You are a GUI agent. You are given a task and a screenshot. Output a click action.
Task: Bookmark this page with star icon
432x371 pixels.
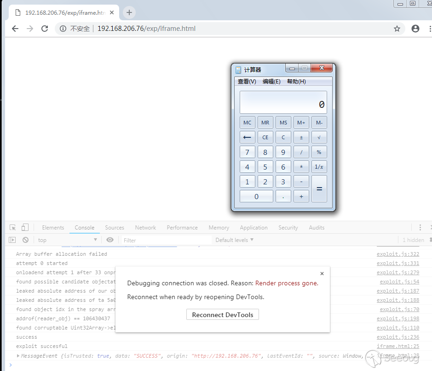(397, 29)
